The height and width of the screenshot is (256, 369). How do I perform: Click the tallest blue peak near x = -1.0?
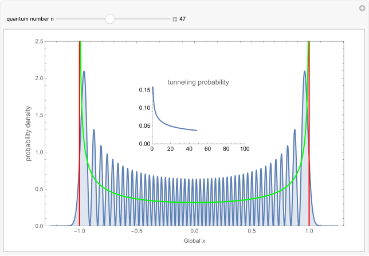pos(84,72)
